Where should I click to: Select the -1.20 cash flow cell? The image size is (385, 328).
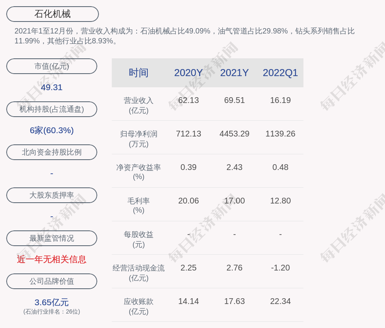point(280,268)
